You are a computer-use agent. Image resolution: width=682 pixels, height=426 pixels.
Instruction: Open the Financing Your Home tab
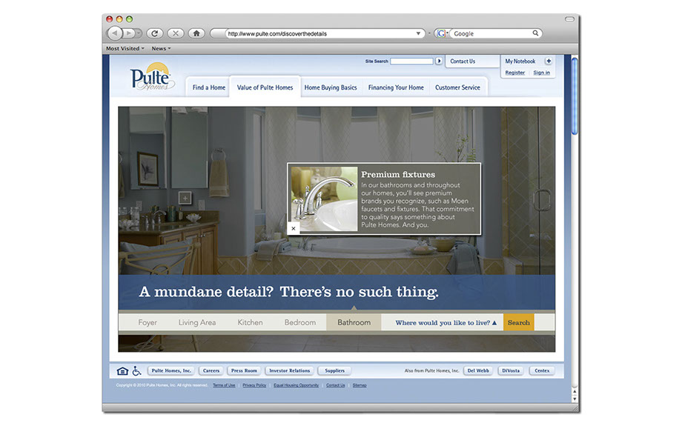tap(396, 87)
